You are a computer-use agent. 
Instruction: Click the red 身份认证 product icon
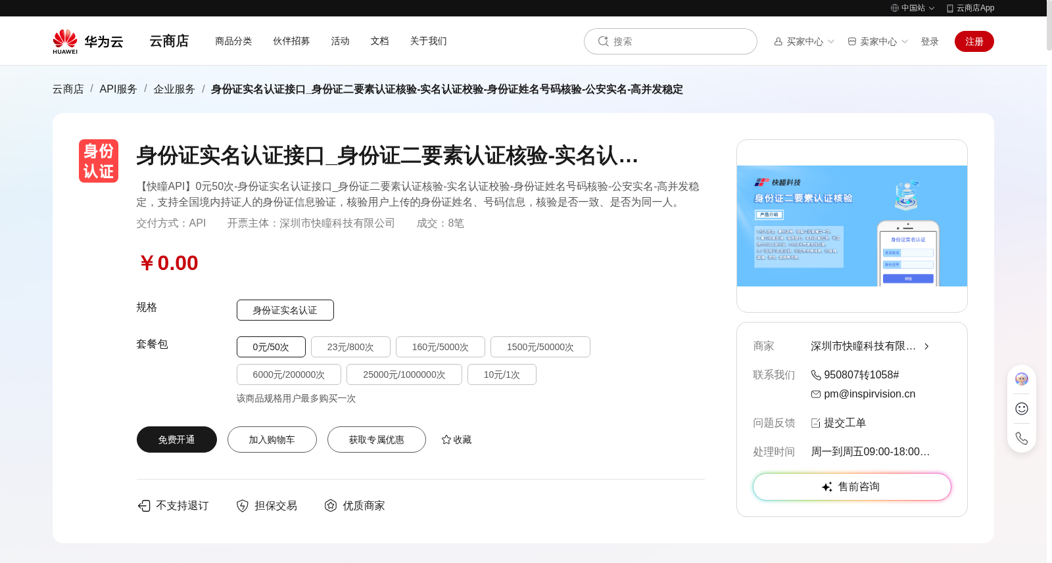99,161
